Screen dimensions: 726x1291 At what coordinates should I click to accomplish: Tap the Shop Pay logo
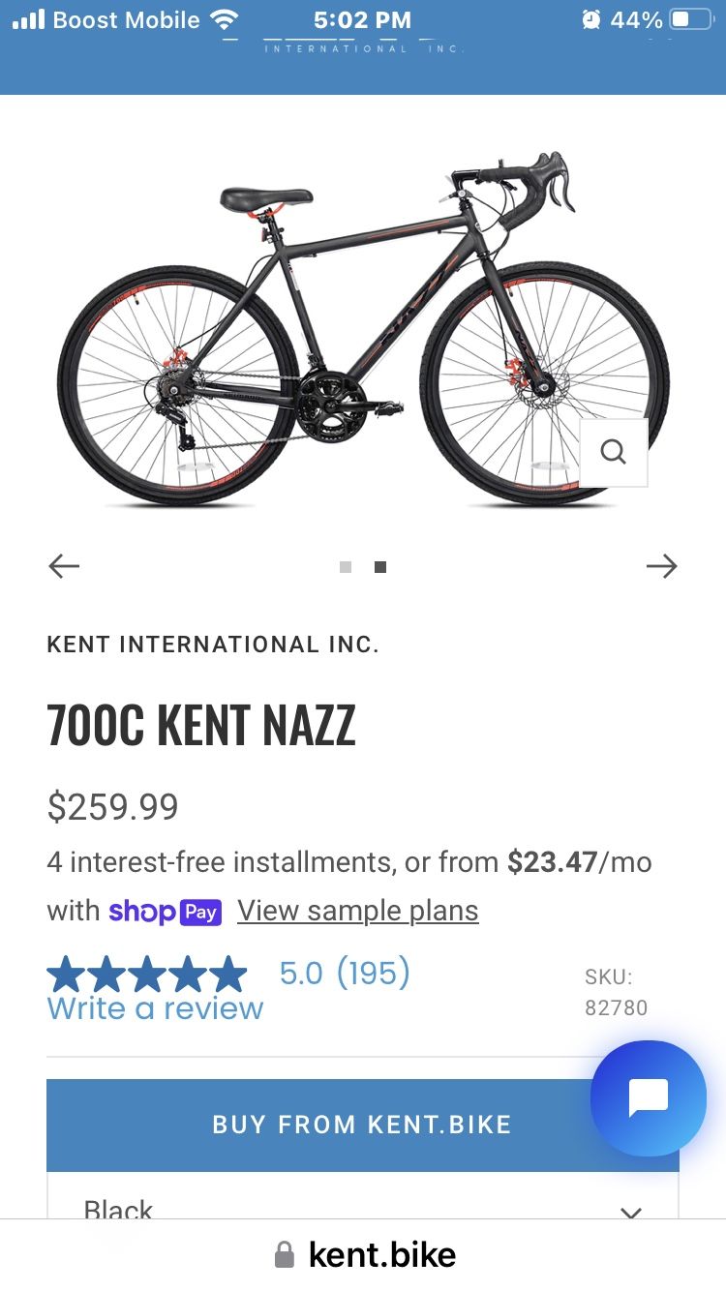click(166, 912)
